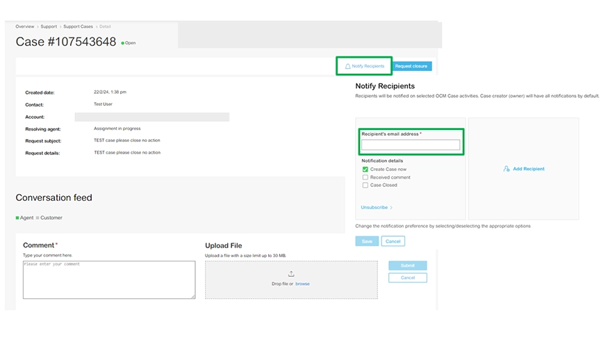Click the created date '22/2/24, 1:38 pm'
Viewport: 608px width, 342px height.
(110, 92)
